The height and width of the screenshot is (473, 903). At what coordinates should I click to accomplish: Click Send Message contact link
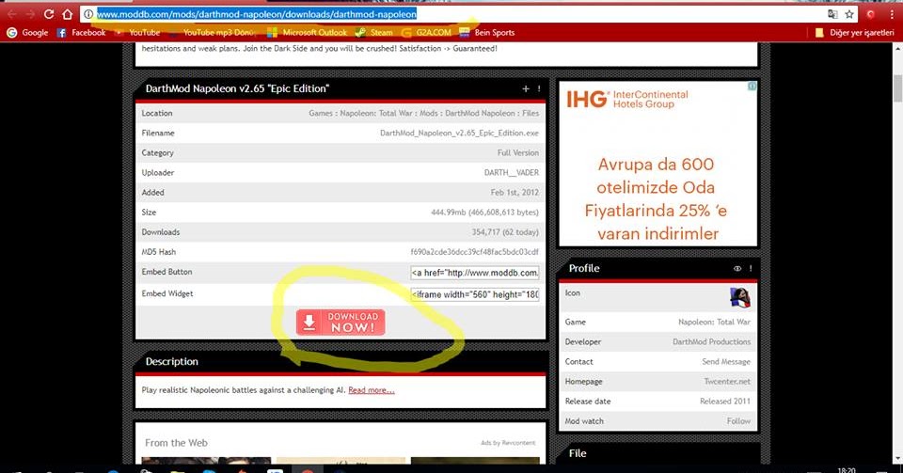[x=726, y=362]
